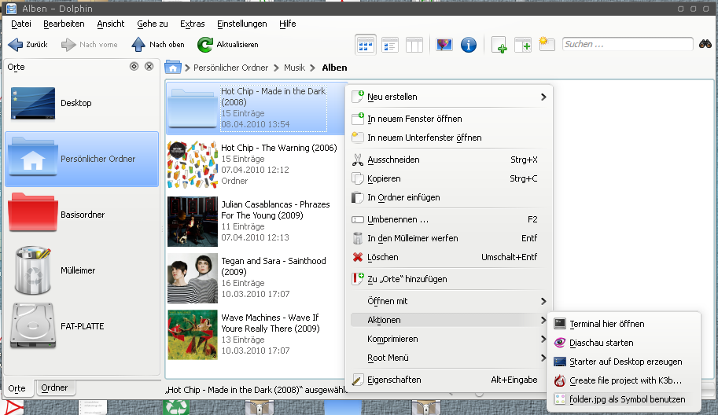Navigate to Musik in the breadcrumb
Viewport: 718px width, 415px height.
click(294, 68)
